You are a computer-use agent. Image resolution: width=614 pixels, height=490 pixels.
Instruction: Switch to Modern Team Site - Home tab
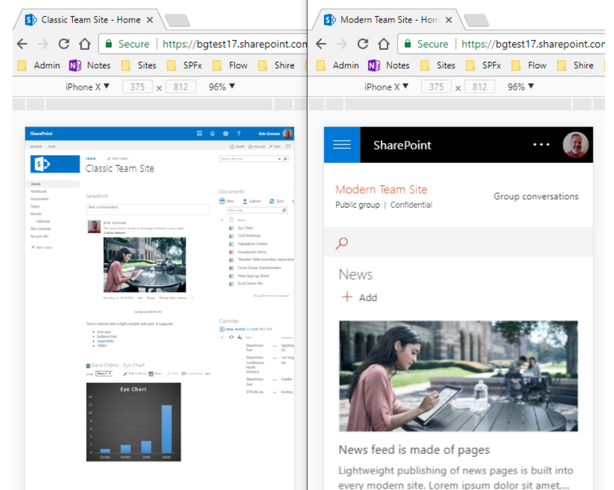pyautogui.click(x=389, y=19)
